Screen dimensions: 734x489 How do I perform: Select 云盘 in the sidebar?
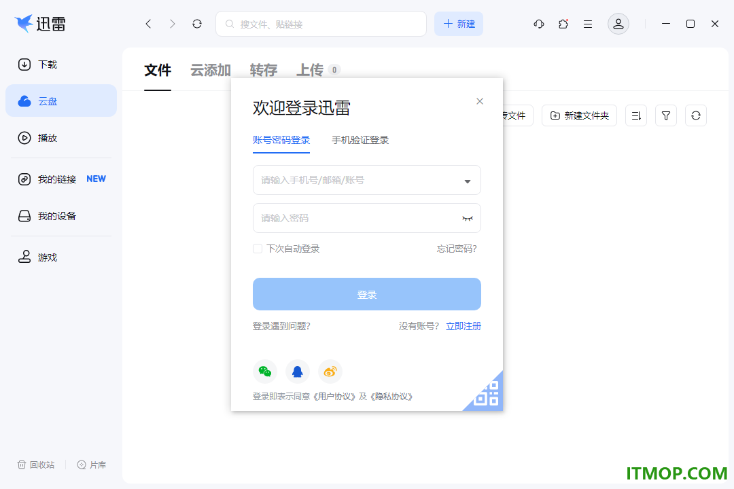pyautogui.click(x=61, y=101)
